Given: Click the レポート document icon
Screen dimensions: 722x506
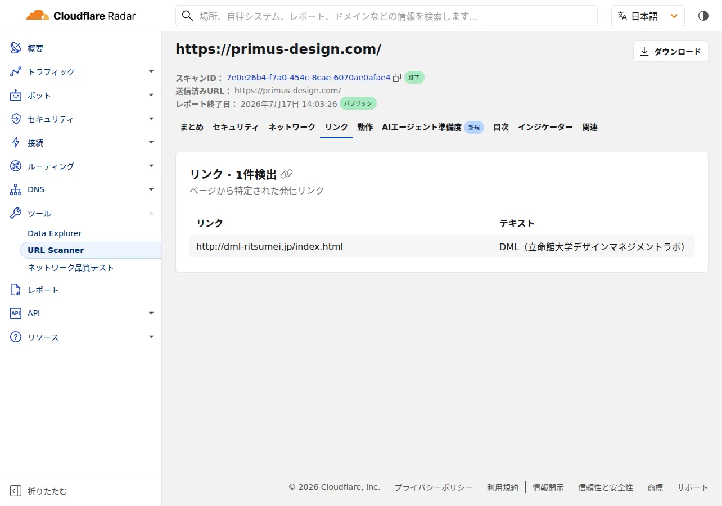Looking at the screenshot, I should tap(16, 290).
